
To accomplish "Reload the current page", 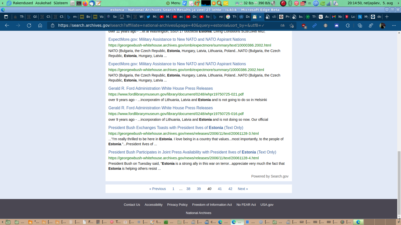I will 29,25.
